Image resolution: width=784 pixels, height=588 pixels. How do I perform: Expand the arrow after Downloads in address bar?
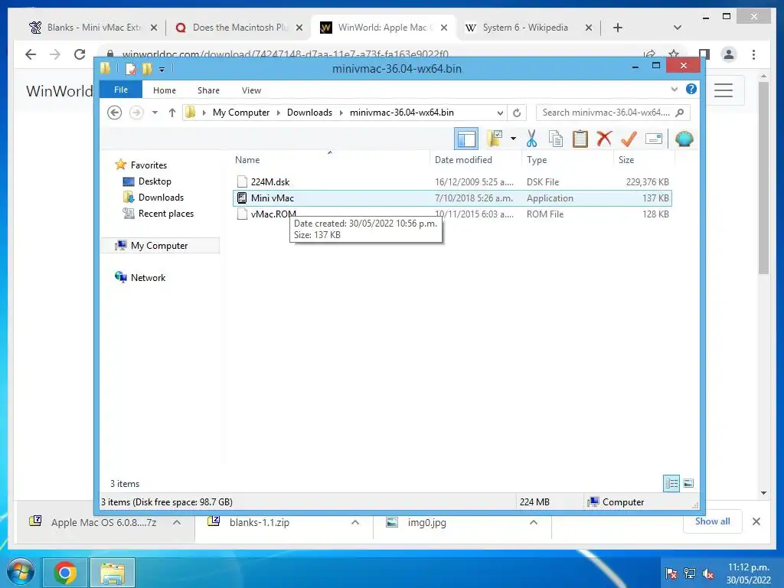(341, 113)
